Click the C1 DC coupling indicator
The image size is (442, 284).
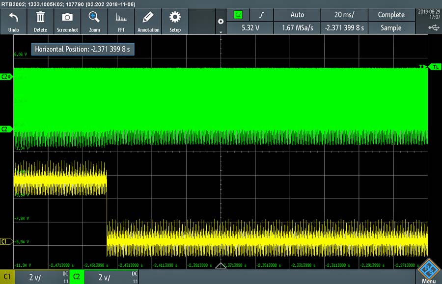click(x=65, y=274)
